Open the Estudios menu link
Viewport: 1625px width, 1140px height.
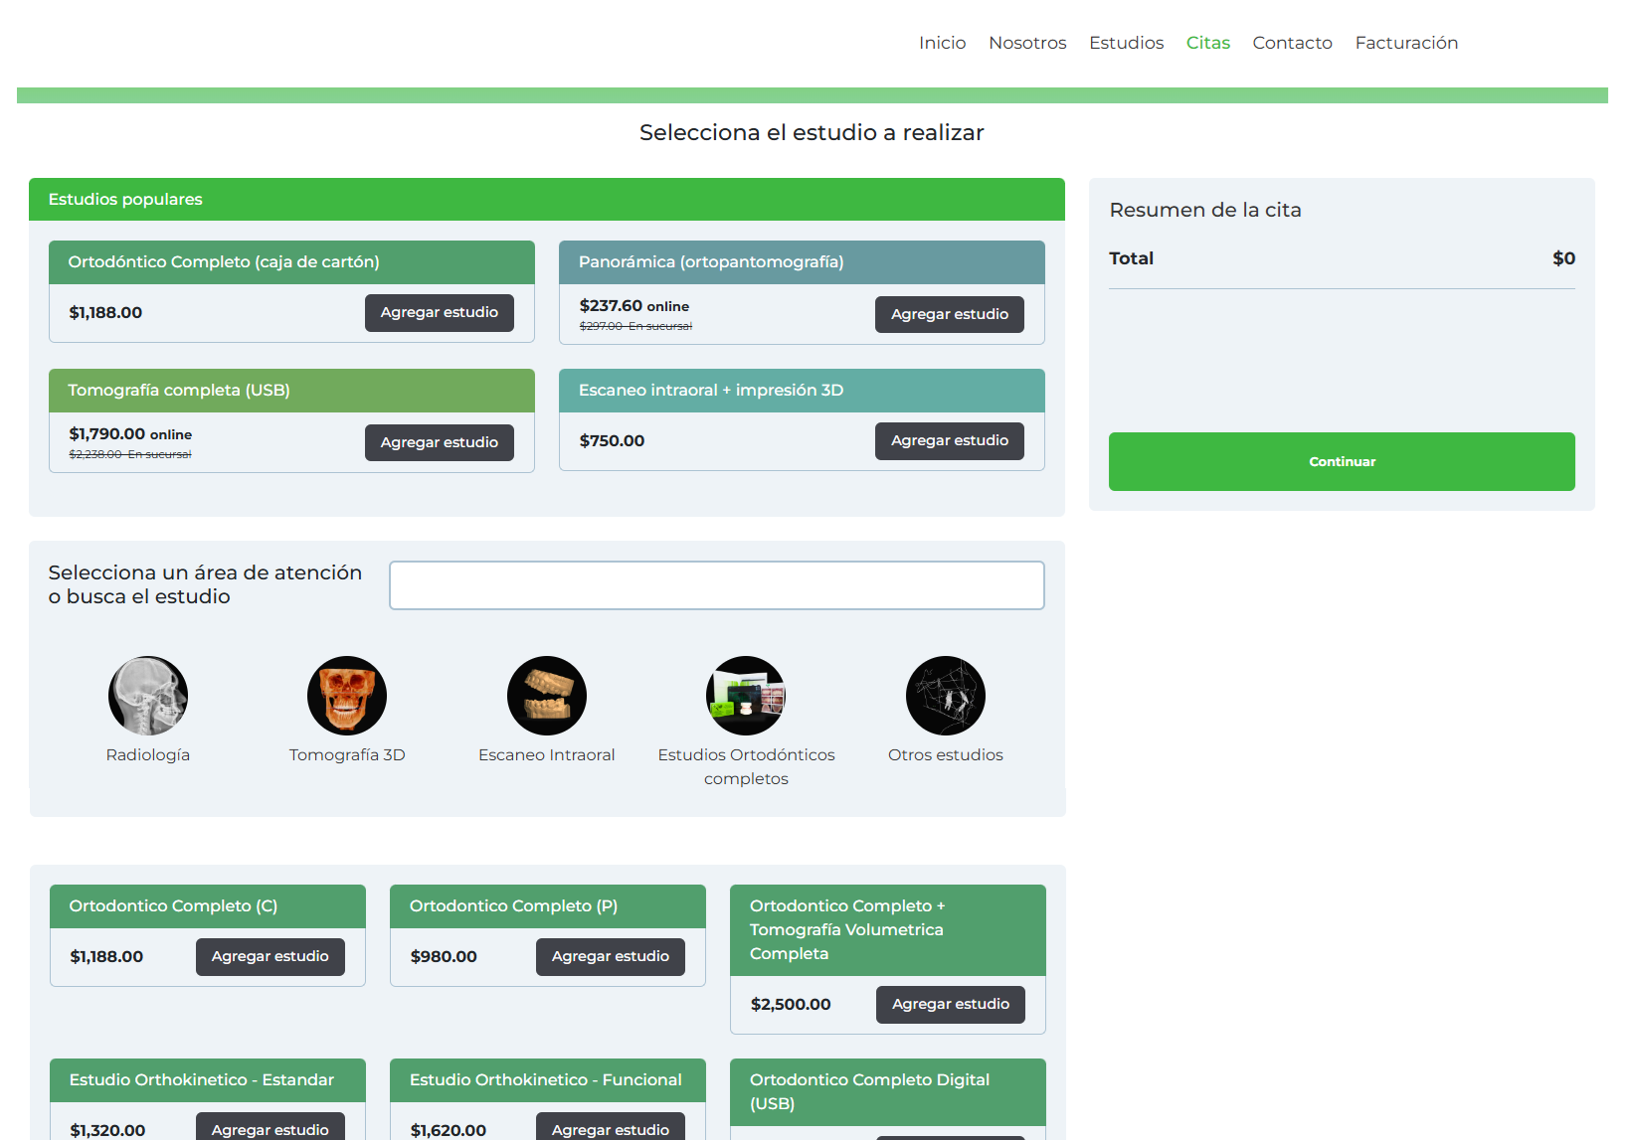coord(1126,43)
